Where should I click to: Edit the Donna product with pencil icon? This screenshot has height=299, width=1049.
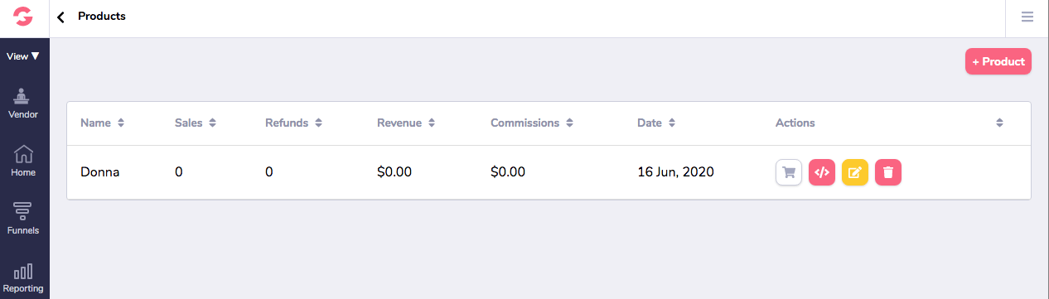(855, 172)
